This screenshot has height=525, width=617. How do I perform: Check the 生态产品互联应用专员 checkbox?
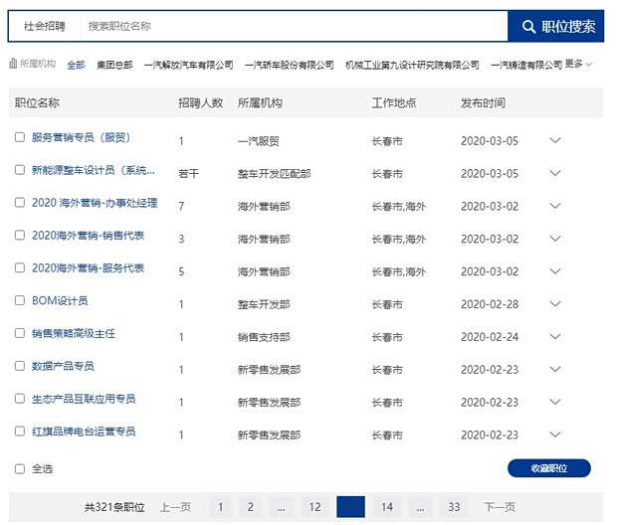coord(20,399)
